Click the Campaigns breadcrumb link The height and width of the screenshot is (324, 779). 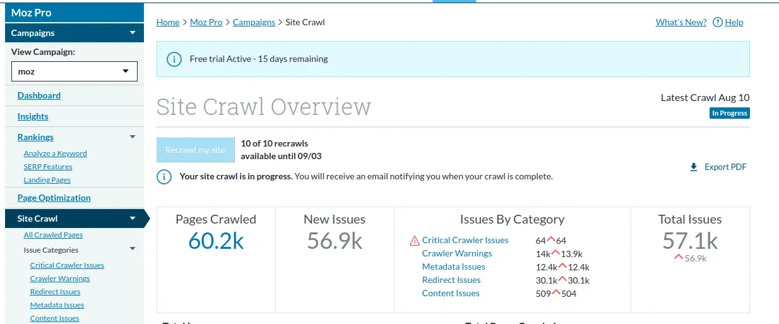(254, 22)
